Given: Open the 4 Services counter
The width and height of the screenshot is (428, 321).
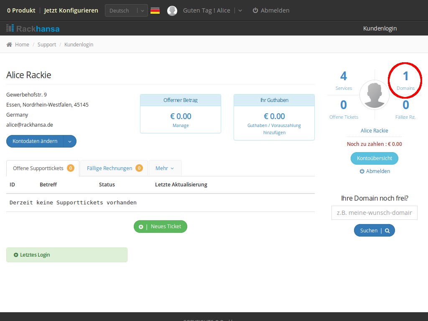Looking at the screenshot, I should pyautogui.click(x=344, y=80).
